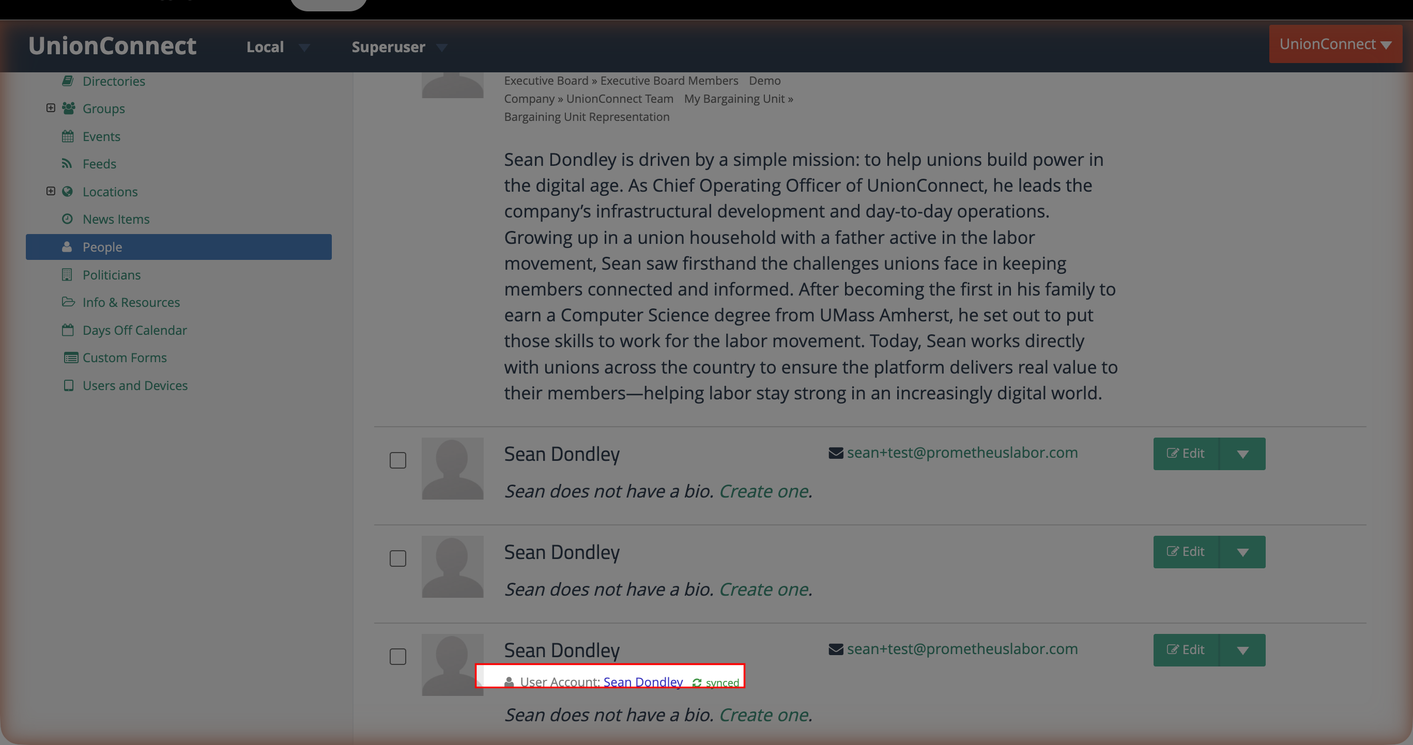The height and width of the screenshot is (745, 1413).
Task: Click the green 'synced' status text
Action: 723,683
